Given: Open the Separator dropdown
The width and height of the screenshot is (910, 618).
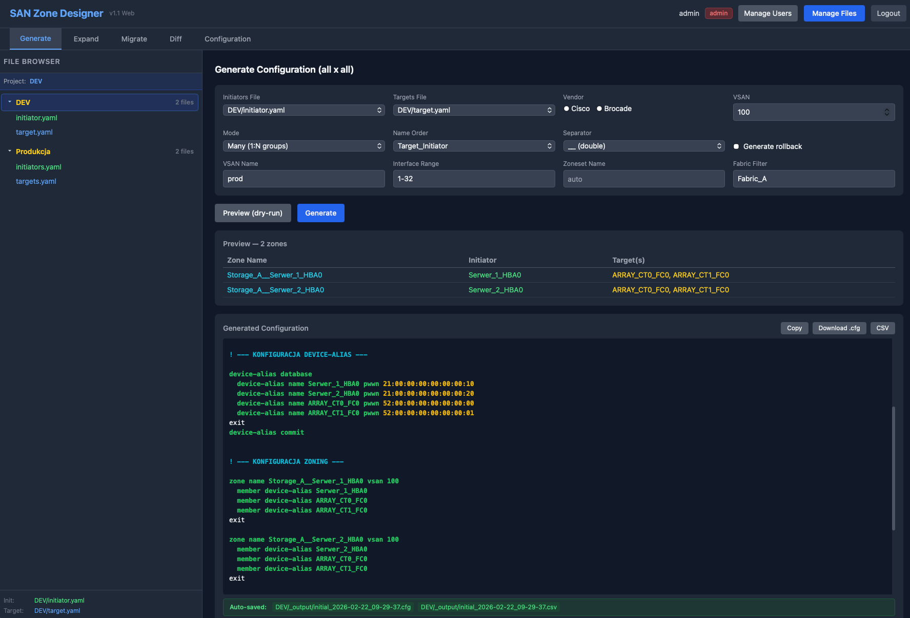Looking at the screenshot, I should [x=643, y=146].
